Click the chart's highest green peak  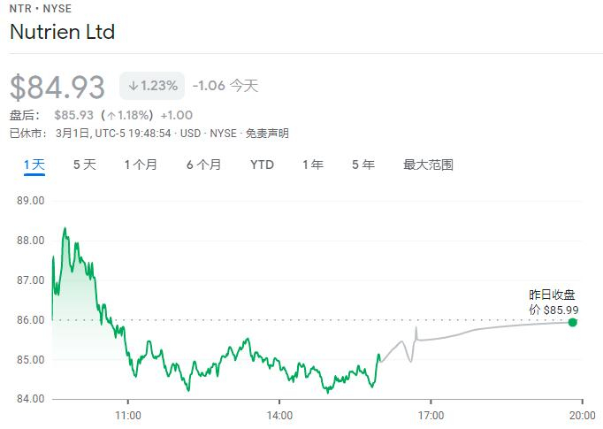tap(65, 229)
